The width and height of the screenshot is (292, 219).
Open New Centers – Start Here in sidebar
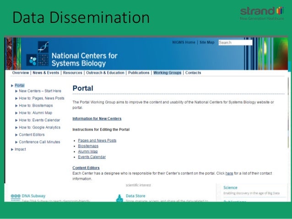pyautogui.click(x=40, y=91)
